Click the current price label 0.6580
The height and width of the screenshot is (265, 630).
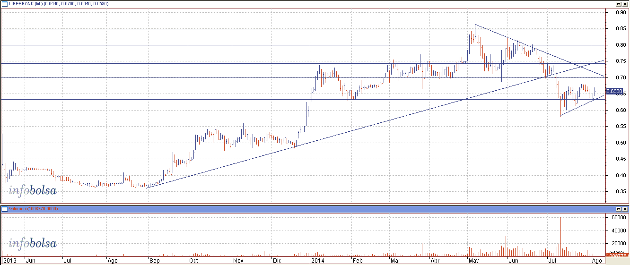[613, 91]
